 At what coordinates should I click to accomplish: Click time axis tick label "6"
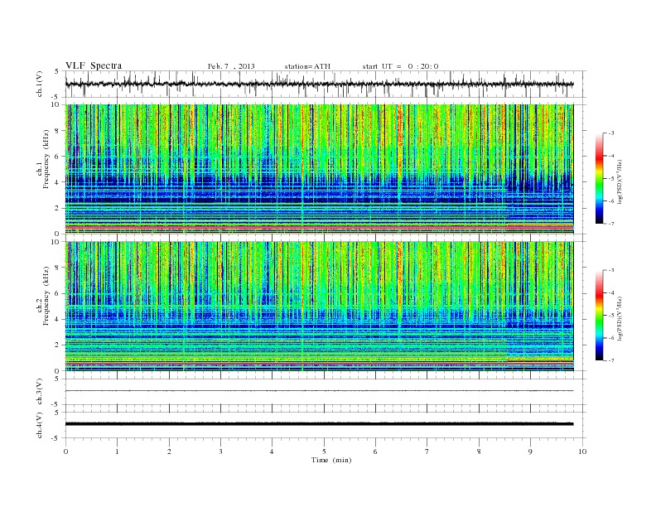pos(375,451)
